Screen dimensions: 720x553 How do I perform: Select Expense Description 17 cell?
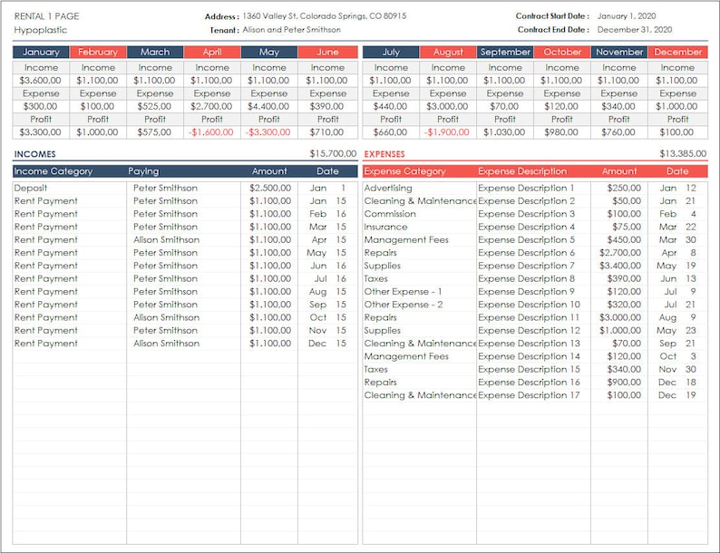point(529,395)
